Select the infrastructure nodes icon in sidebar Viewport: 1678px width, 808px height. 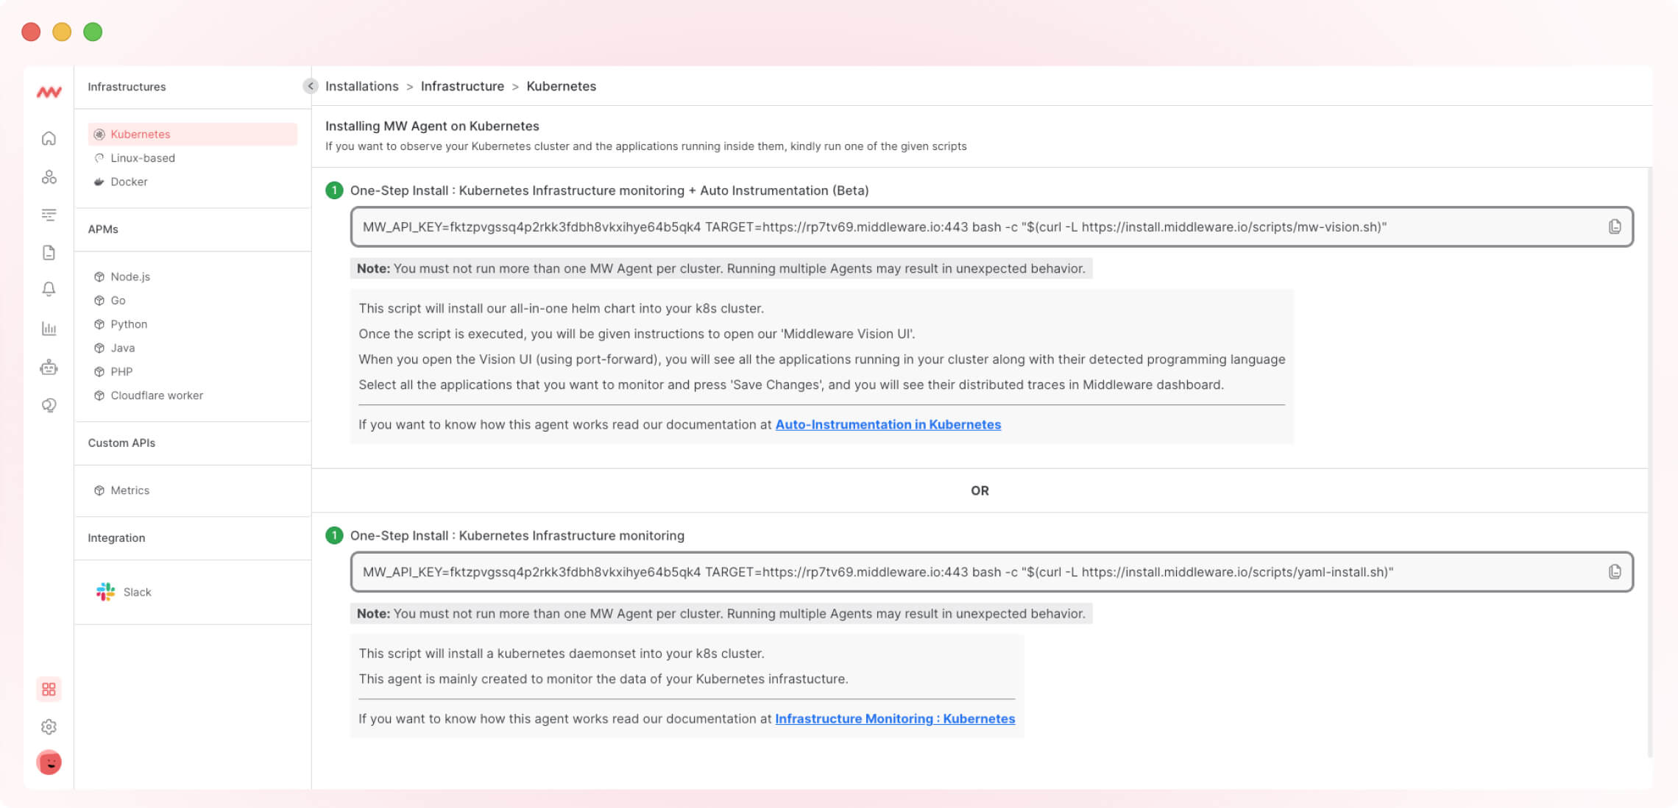(49, 176)
